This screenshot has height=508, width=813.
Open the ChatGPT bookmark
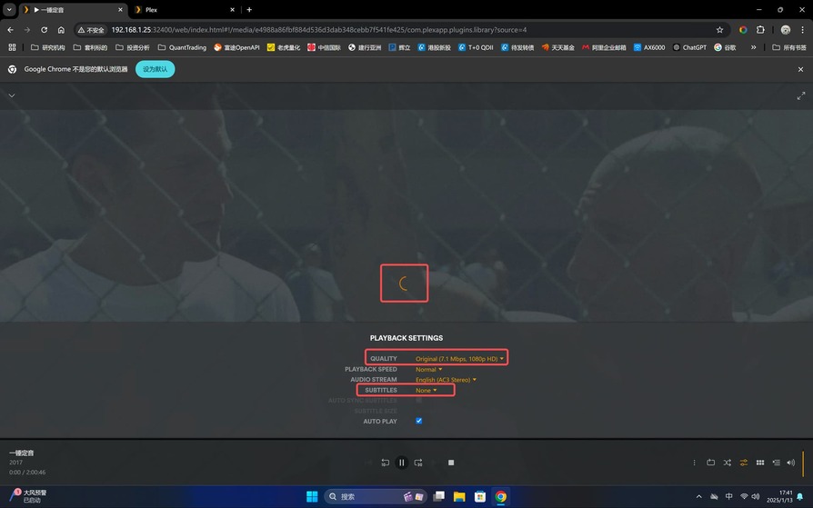689,47
